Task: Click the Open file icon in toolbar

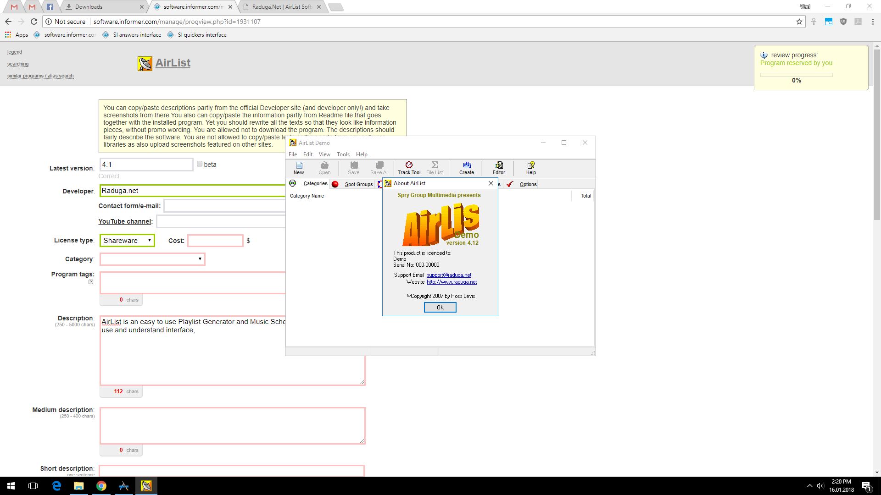Action: point(324,168)
